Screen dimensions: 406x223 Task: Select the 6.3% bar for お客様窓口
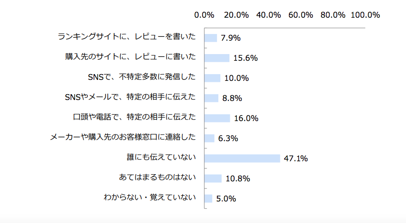click(210, 138)
